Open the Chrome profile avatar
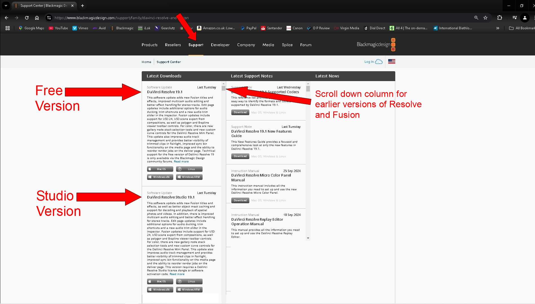The image size is (535, 304). click(x=525, y=18)
